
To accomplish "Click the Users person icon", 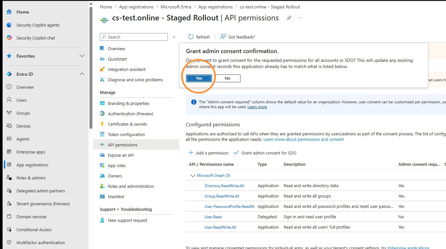I will point(9,100).
